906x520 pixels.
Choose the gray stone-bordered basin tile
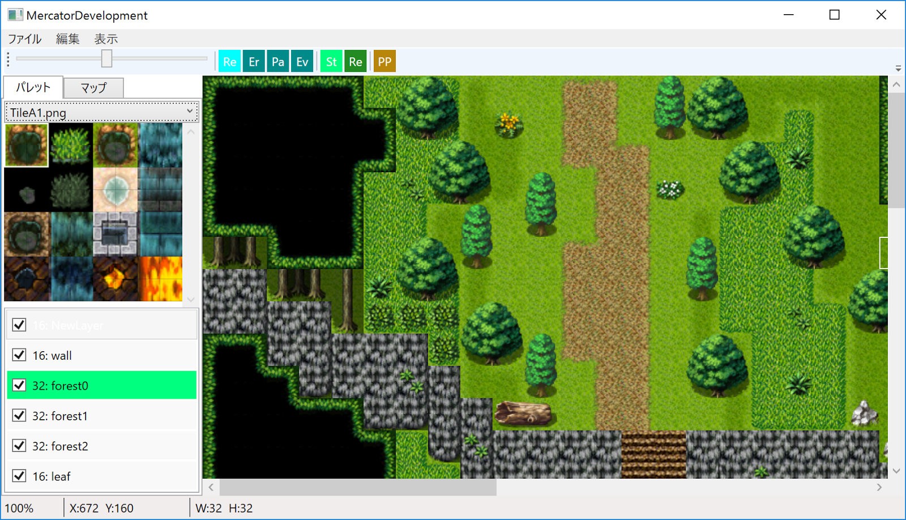[x=116, y=235]
